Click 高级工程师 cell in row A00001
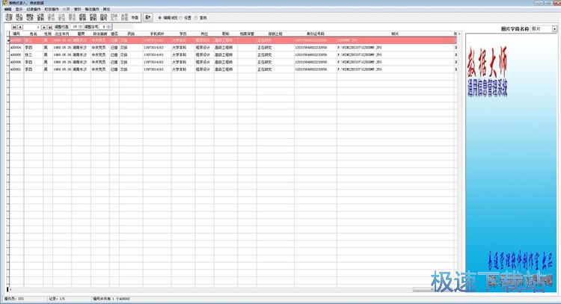The height and width of the screenshot is (304, 561). coord(225,69)
